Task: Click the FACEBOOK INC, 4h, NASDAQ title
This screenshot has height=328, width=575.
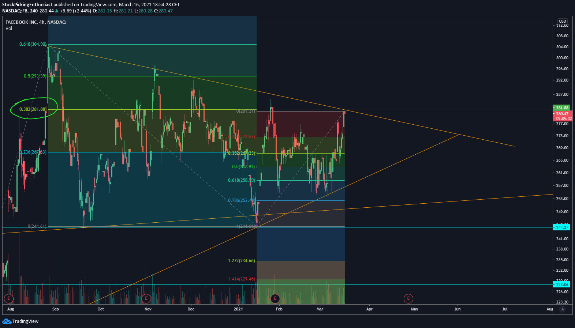Action: point(36,22)
